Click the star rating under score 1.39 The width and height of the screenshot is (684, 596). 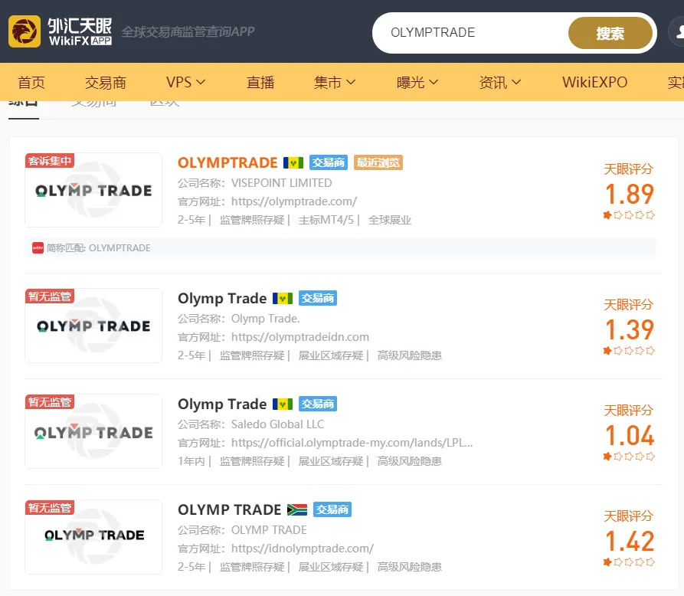(629, 351)
